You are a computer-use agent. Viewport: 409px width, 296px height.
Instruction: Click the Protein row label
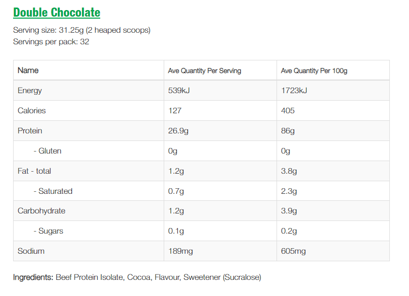pyautogui.click(x=30, y=131)
